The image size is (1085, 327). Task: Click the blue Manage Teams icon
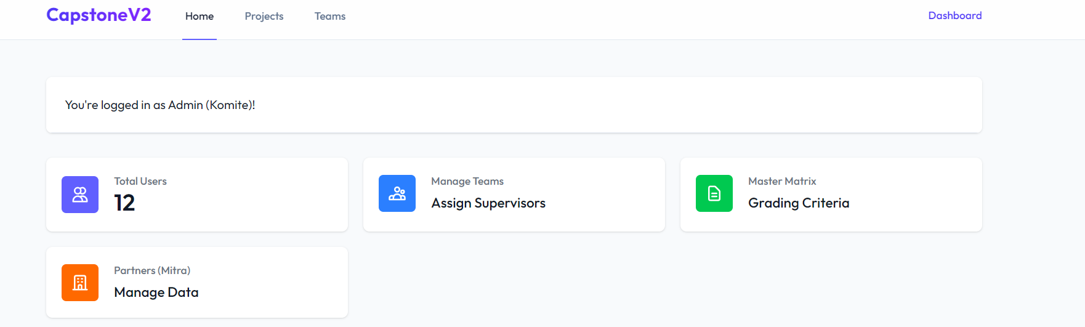click(x=397, y=193)
